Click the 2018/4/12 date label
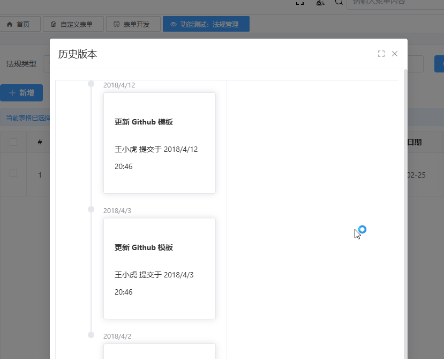444x359 pixels. 119,85
